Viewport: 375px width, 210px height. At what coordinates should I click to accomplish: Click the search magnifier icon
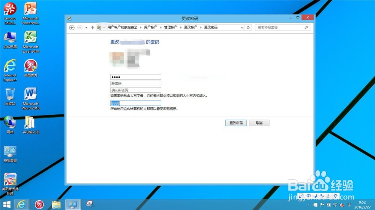click(306, 28)
